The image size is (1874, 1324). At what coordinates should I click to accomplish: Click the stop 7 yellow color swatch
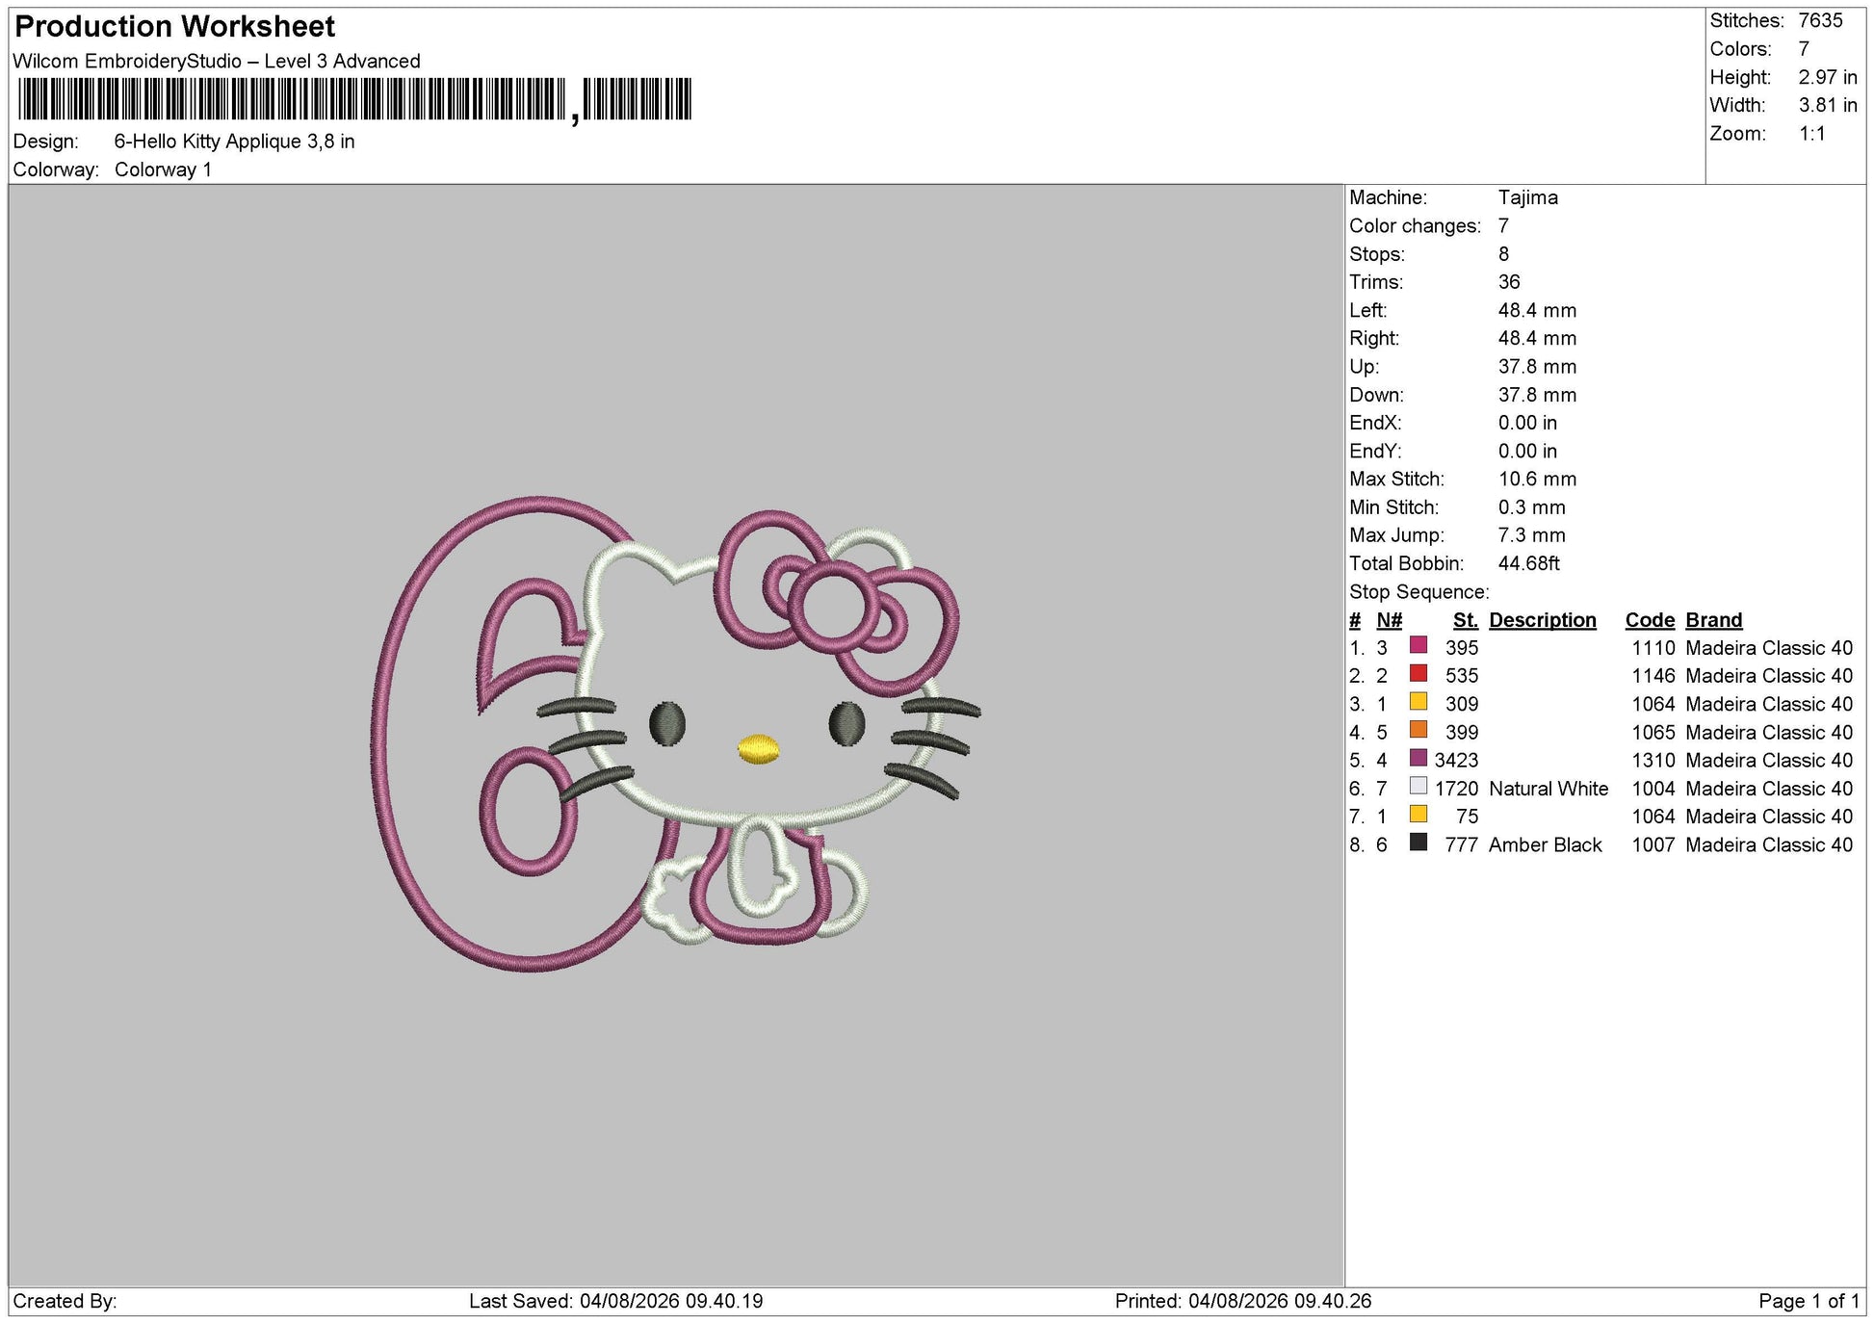(x=1419, y=814)
